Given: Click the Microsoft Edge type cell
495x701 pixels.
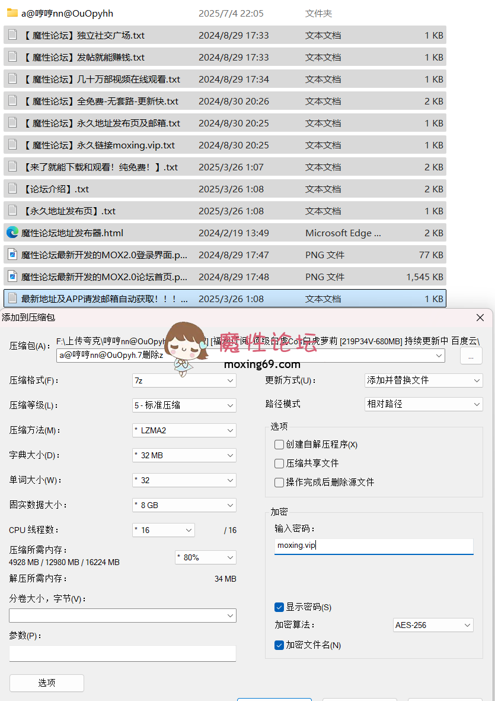Looking at the screenshot, I should (x=343, y=233).
